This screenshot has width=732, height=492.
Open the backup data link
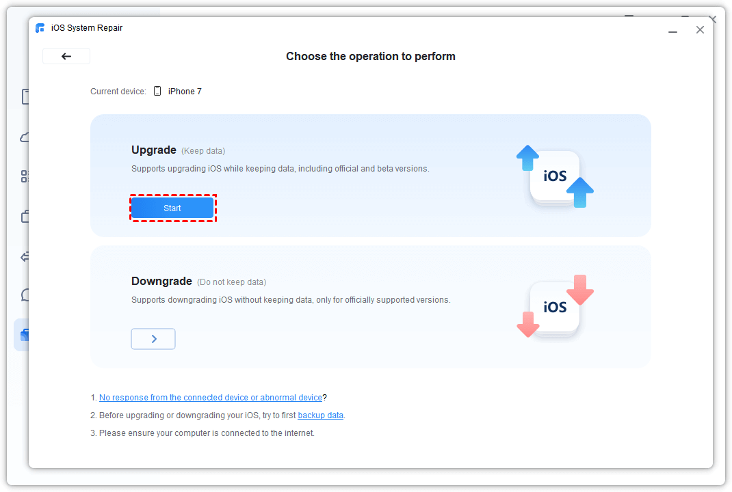pos(320,415)
